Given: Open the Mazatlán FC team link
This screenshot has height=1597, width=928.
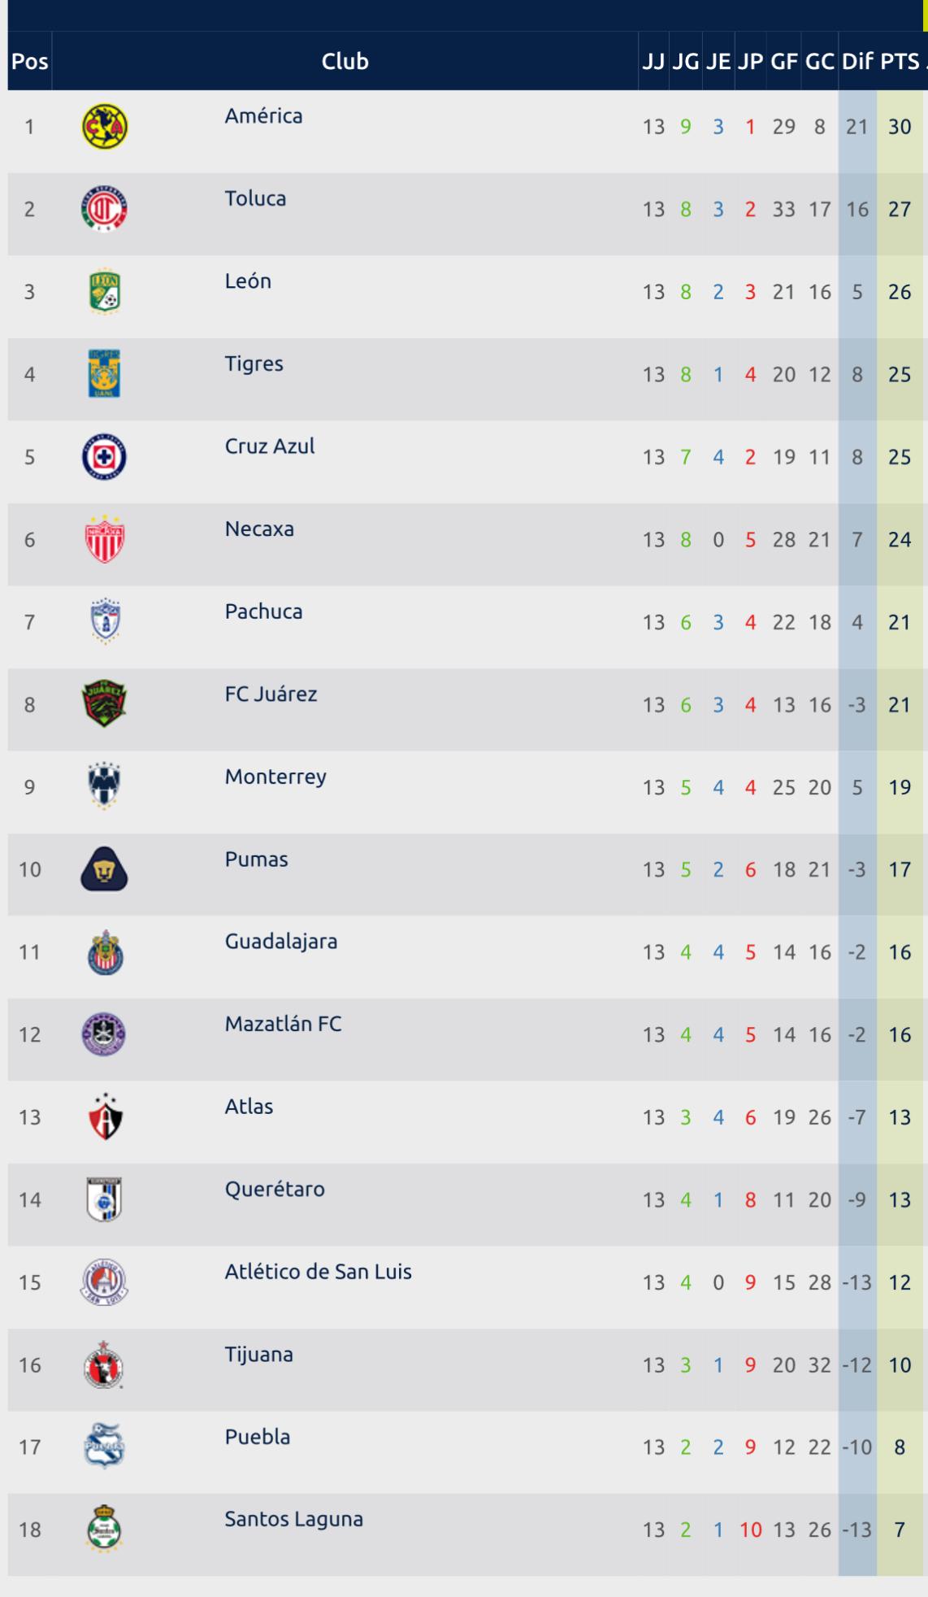Looking at the screenshot, I should click(x=283, y=1024).
